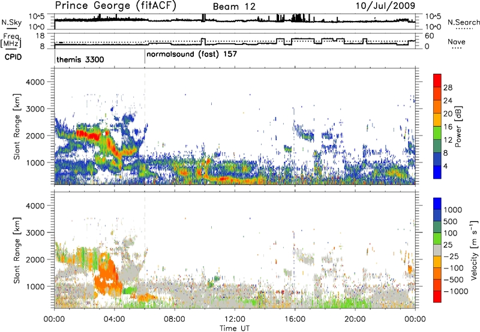Click 'Slant Range [km]' label of velocity panel

17,250
